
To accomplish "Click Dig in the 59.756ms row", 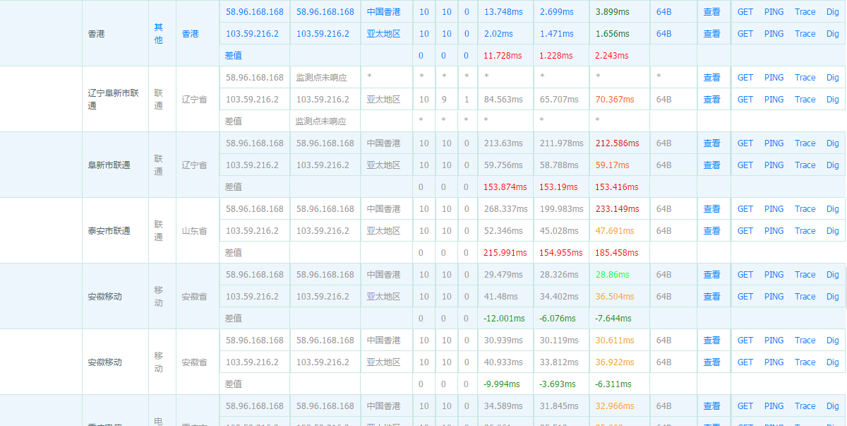I will (833, 165).
